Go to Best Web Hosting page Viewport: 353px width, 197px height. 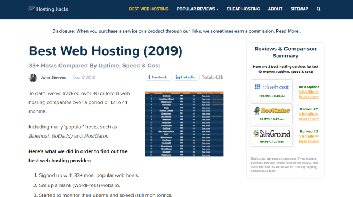149,9
